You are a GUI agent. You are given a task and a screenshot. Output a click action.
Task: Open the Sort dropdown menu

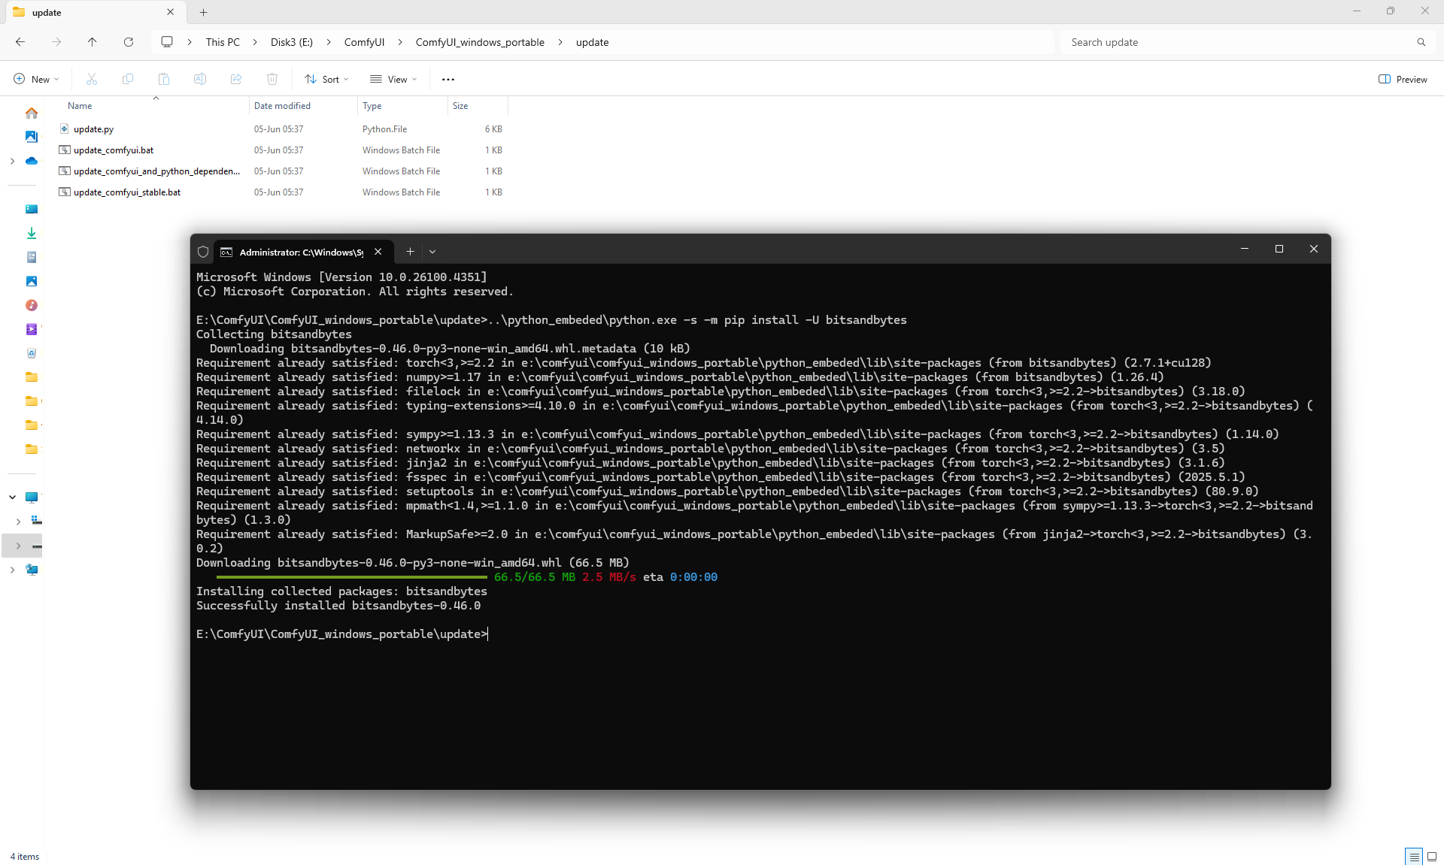(x=326, y=79)
